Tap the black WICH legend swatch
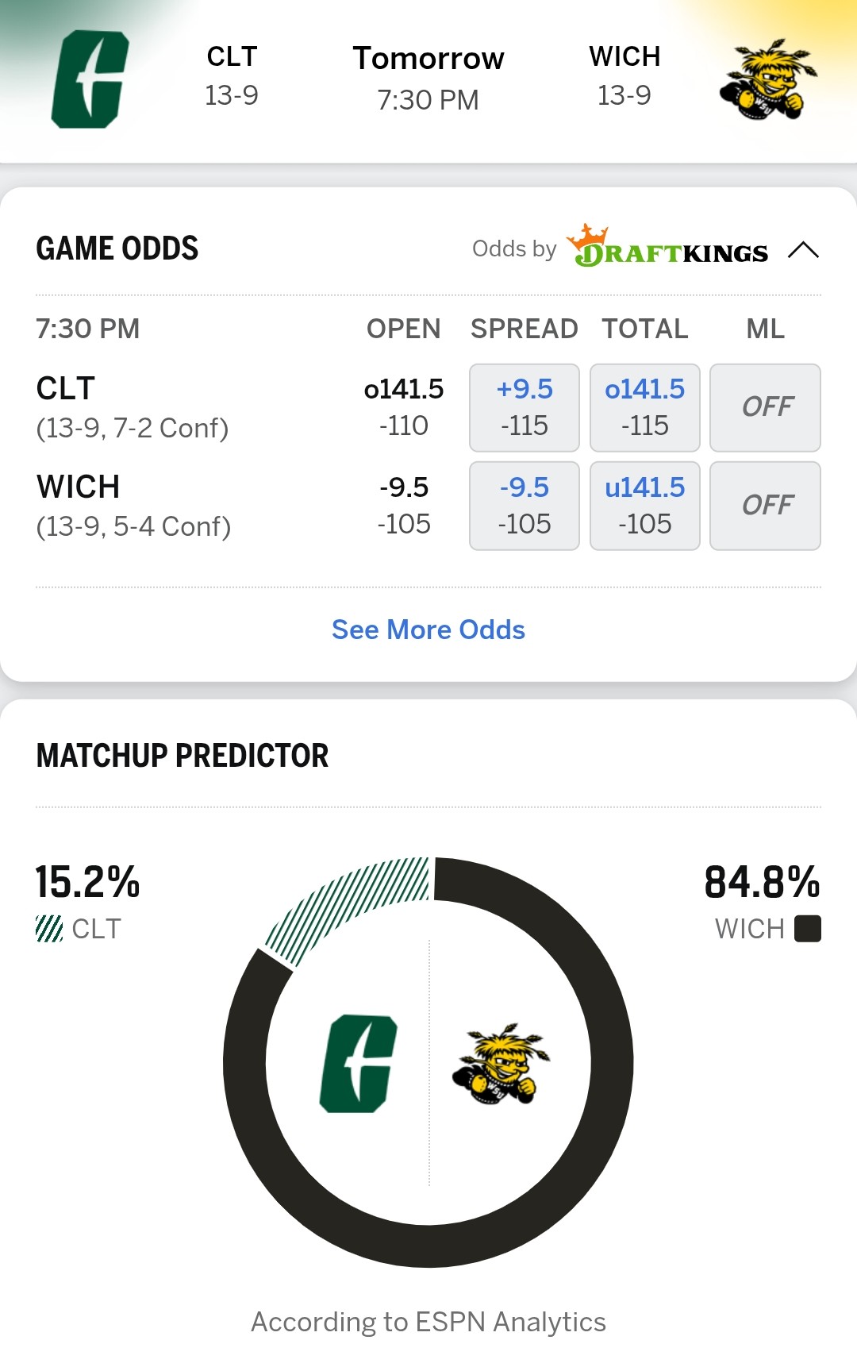The height and width of the screenshot is (1367, 857). pyautogui.click(x=807, y=928)
